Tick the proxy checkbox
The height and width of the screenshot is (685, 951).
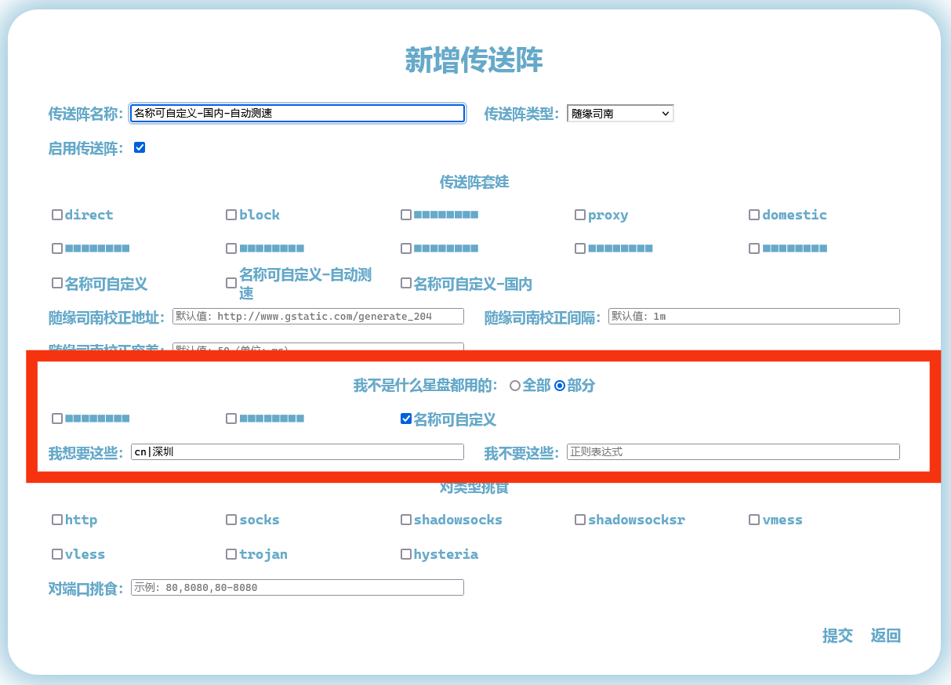(x=580, y=215)
